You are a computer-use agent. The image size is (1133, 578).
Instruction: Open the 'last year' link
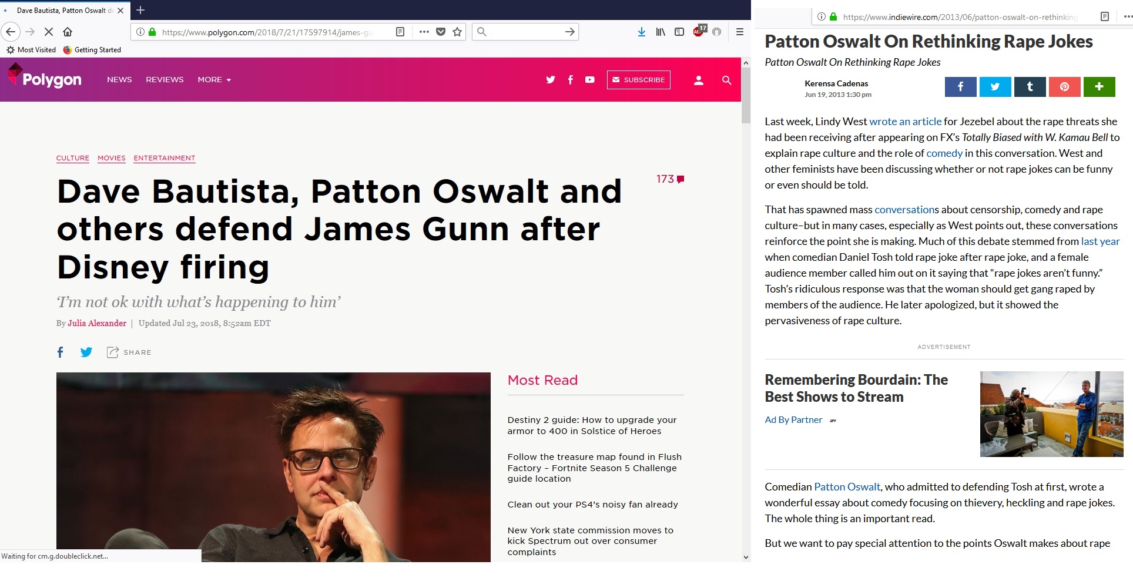click(1100, 241)
